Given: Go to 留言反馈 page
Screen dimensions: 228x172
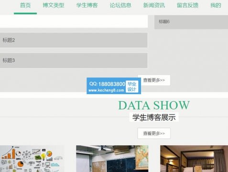Looking at the screenshot, I should coord(188,5).
